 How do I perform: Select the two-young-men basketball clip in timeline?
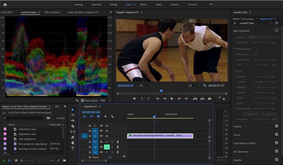pos(160,136)
